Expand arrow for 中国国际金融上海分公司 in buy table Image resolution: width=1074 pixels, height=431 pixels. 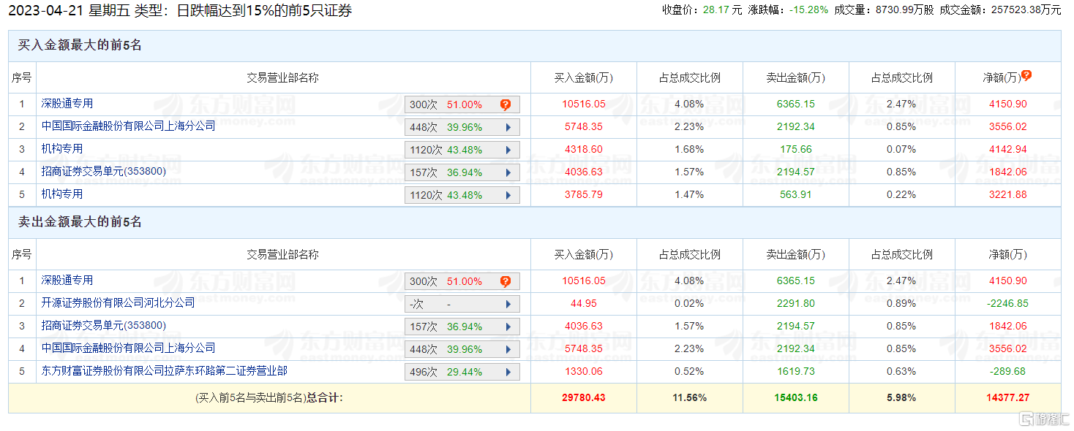(508, 127)
